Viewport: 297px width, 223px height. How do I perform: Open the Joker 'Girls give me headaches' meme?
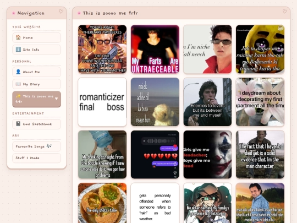(x=207, y=154)
